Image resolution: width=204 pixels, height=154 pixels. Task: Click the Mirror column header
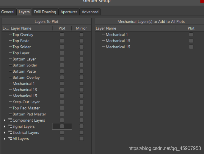click(x=81, y=28)
